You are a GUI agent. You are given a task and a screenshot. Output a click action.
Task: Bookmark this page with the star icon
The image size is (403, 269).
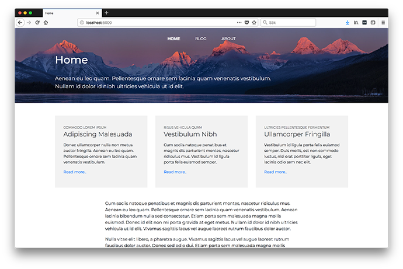pos(254,22)
